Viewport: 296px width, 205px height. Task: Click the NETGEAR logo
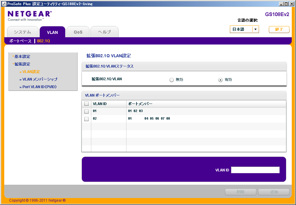click(29, 15)
